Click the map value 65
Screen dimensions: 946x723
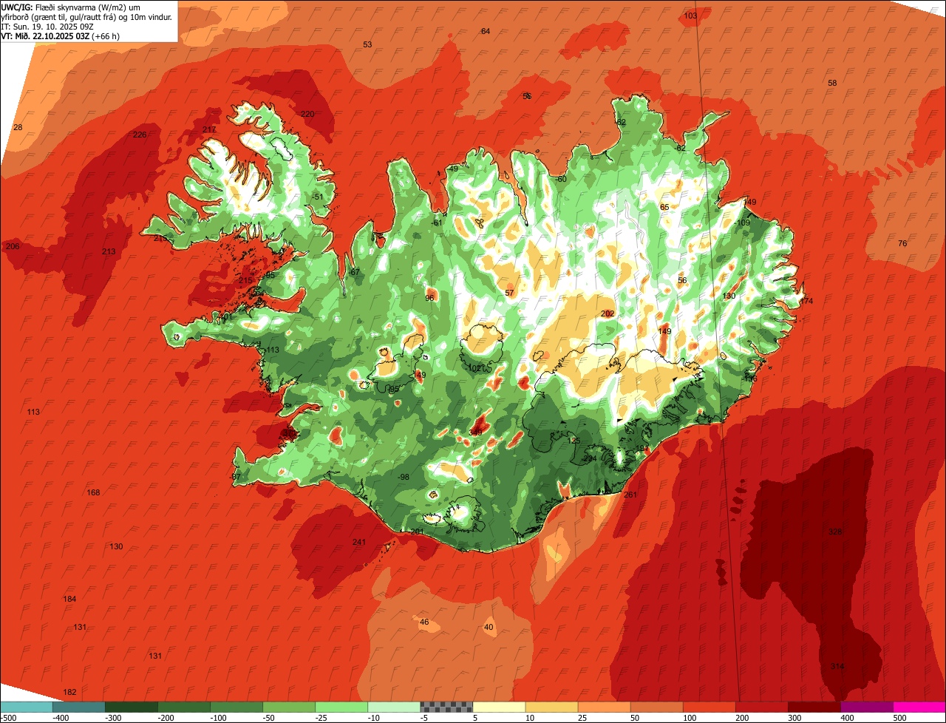(664, 207)
